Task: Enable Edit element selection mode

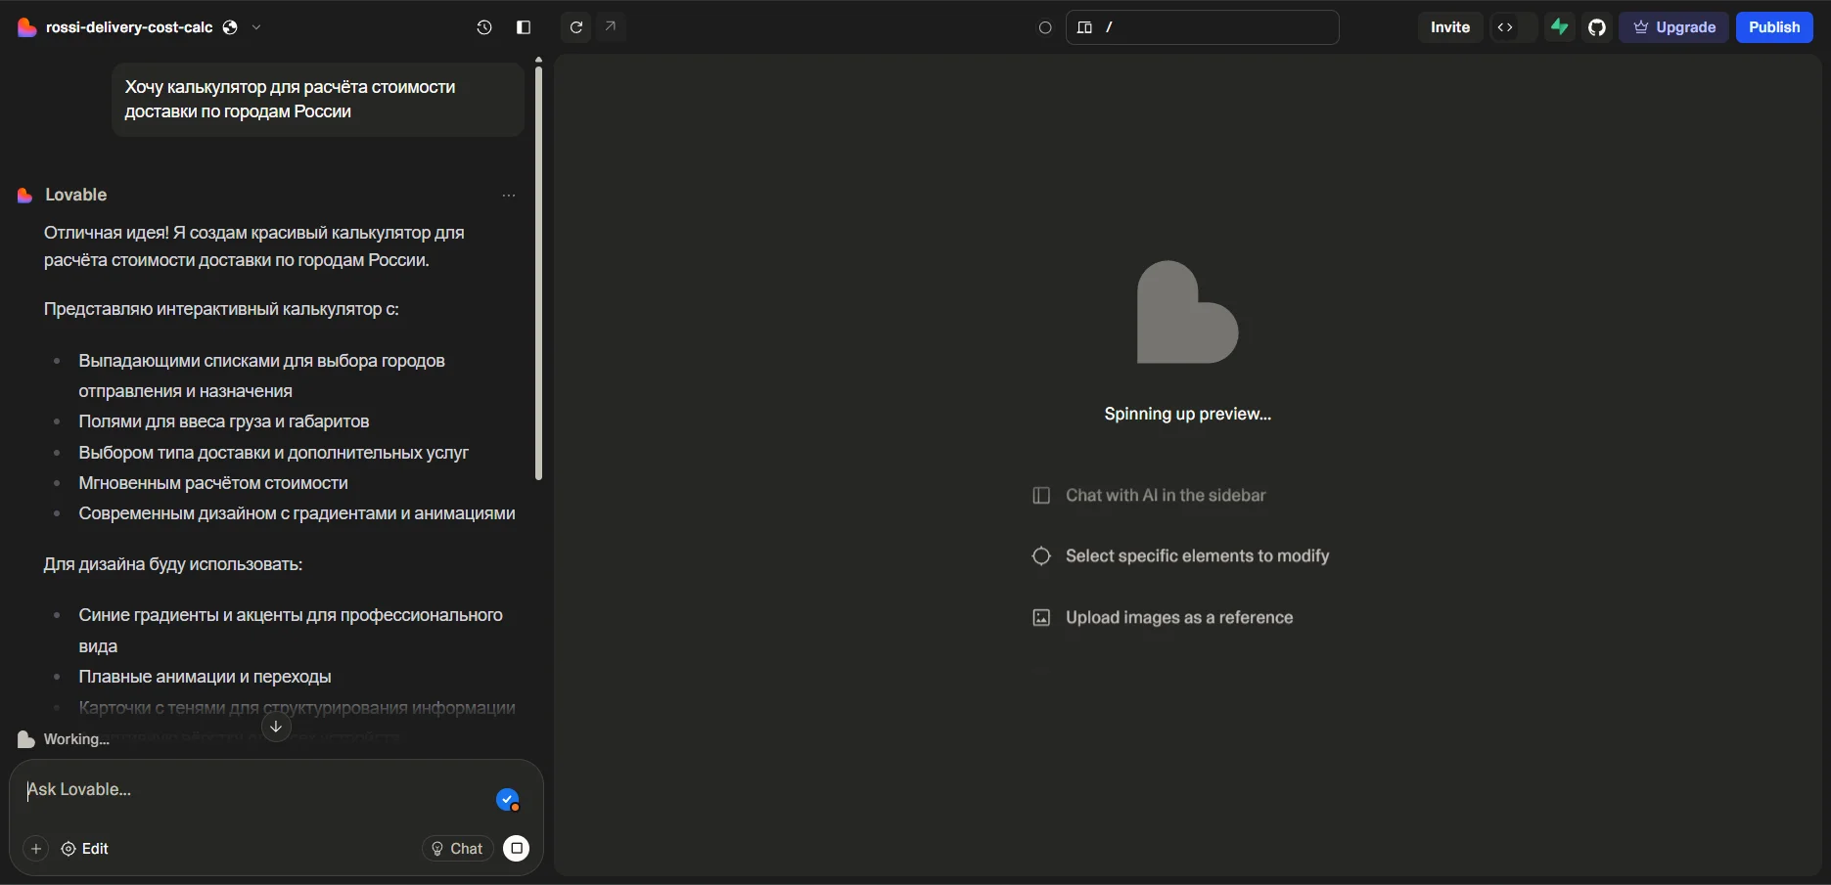Action: (85, 849)
